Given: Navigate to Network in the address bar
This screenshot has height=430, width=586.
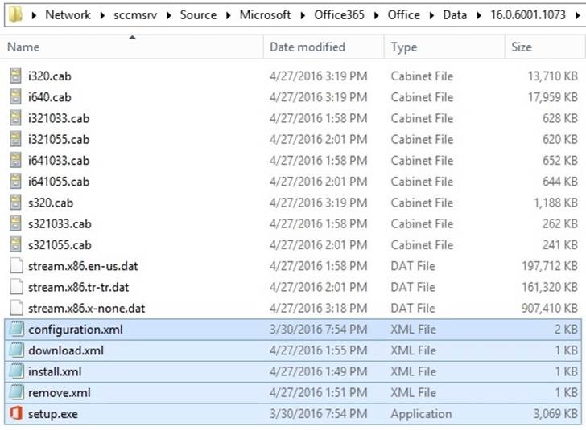Looking at the screenshot, I should point(68,15).
